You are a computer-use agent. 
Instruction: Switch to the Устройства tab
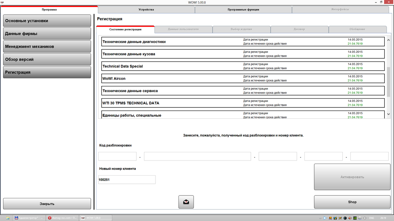(146, 10)
